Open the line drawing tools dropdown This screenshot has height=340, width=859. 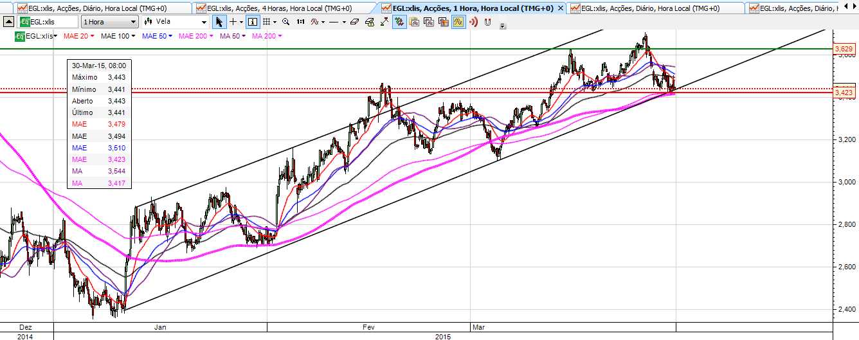[x=344, y=22]
